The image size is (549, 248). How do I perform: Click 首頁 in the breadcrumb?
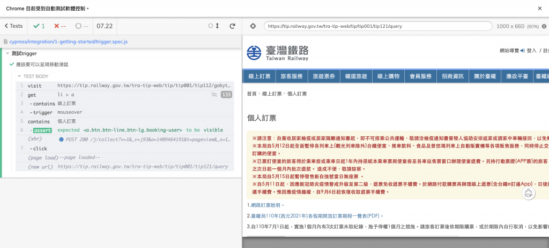(x=251, y=94)
